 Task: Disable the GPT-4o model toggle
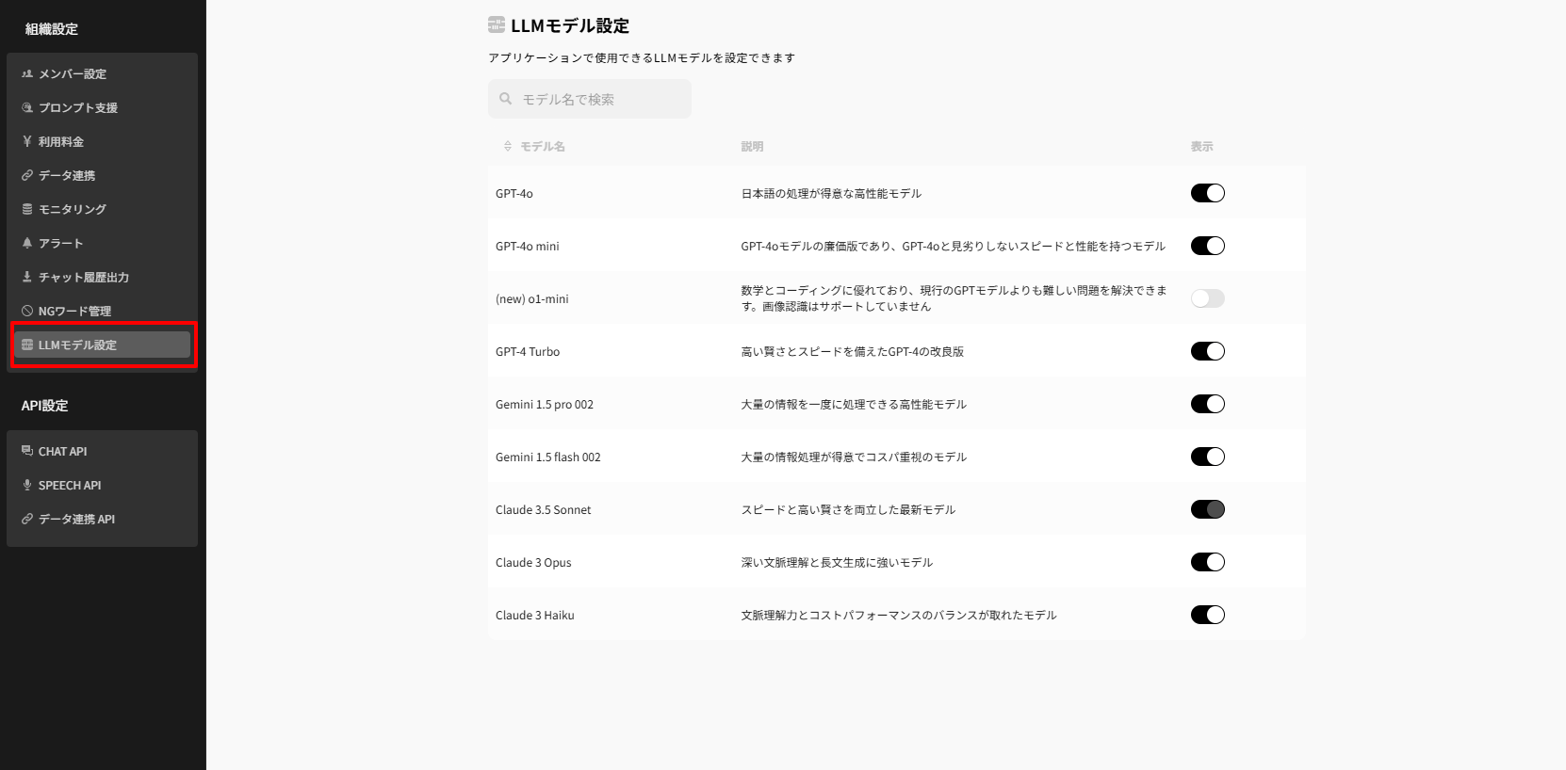(x=1207, y=193)
